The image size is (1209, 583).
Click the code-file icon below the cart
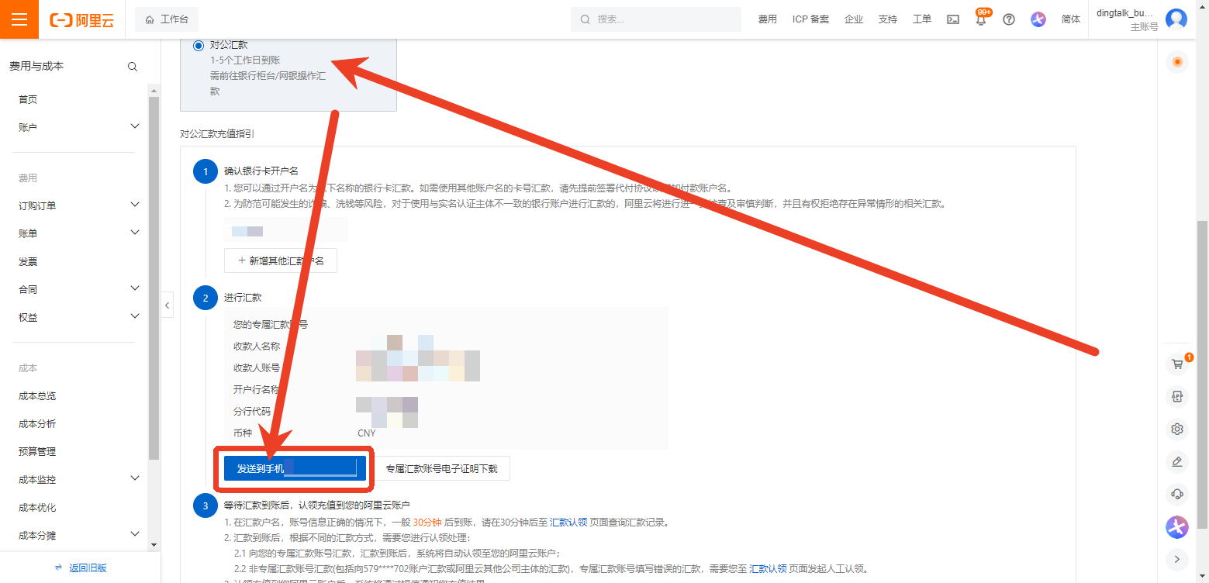pos(1177,396)
